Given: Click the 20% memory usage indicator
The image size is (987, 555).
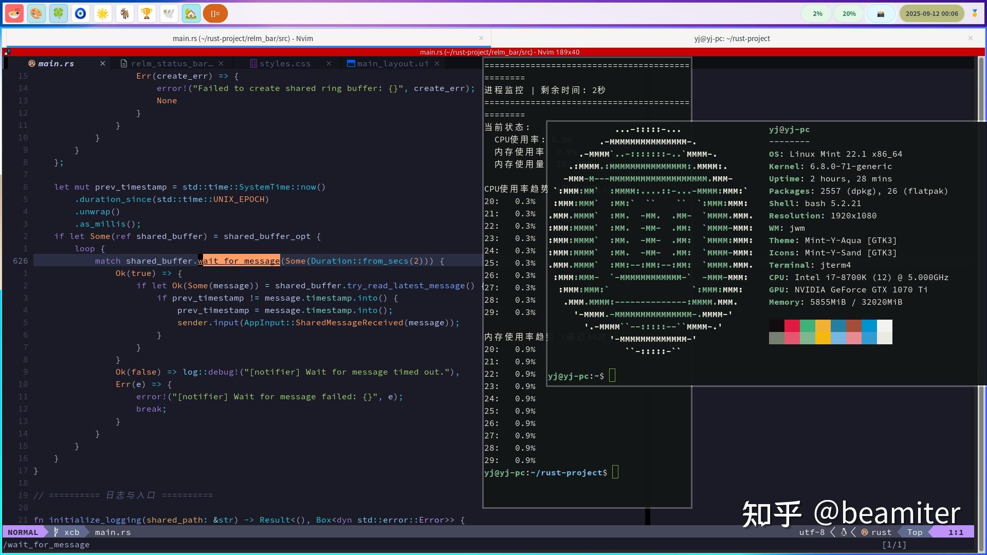Looking at the screenshot, I should 849,14.
